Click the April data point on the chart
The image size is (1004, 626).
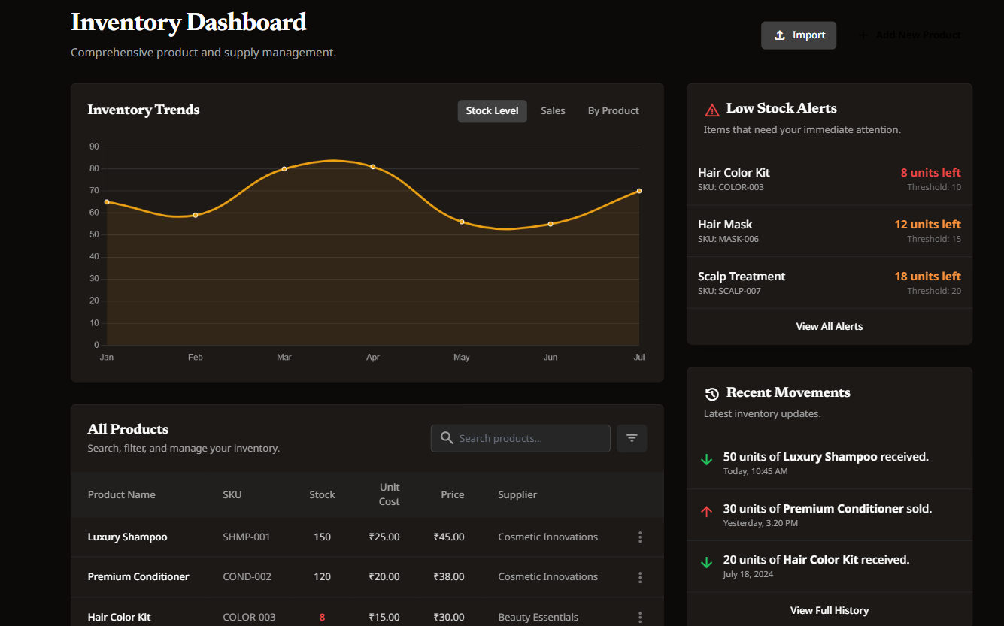click(373, 167)
